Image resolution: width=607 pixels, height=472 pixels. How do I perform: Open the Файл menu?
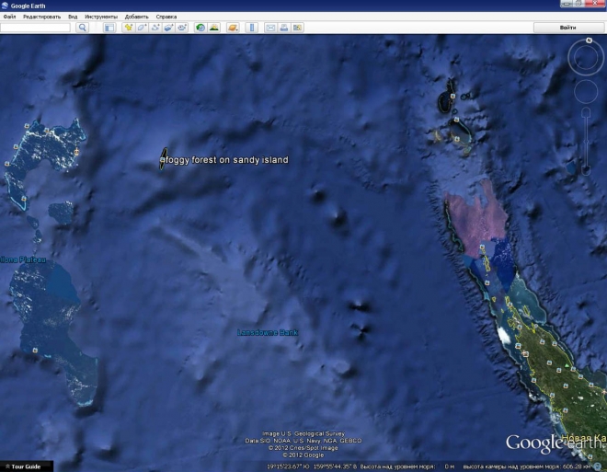coord(10,17)
